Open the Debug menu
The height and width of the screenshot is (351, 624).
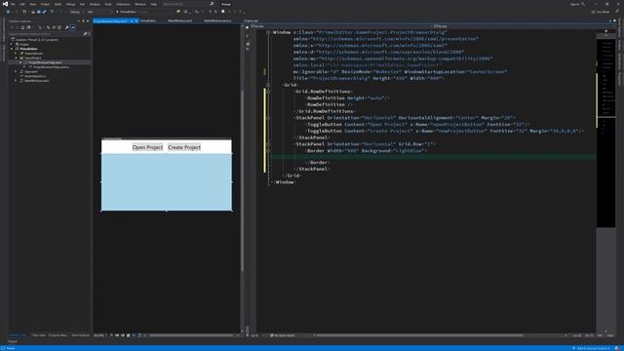coord(70,4)
